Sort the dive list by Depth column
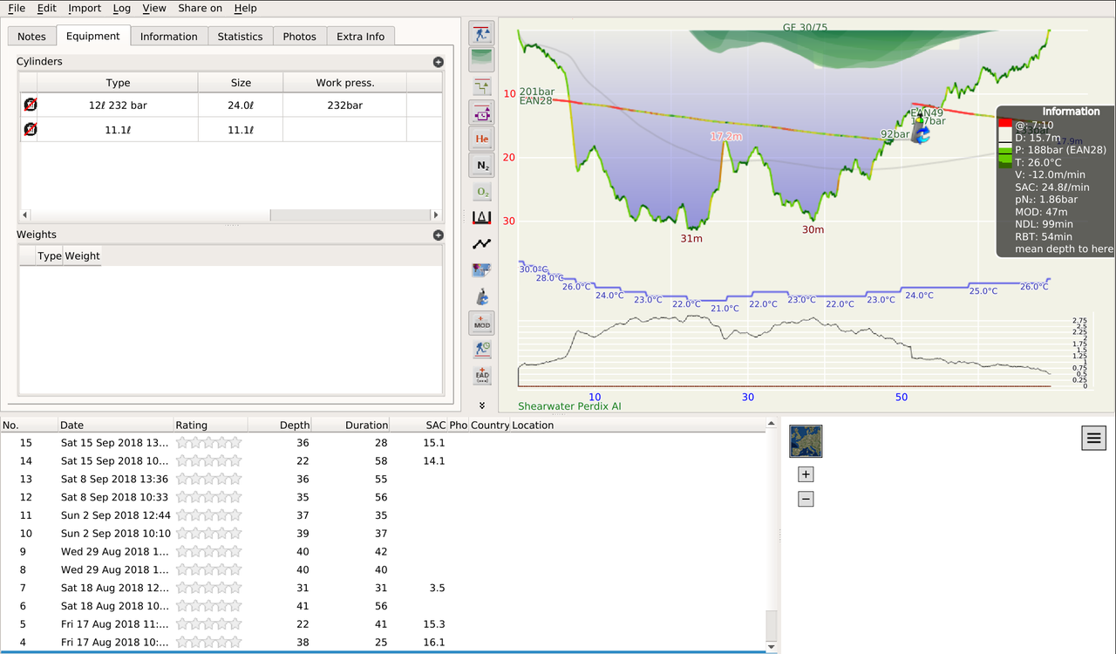This screenshot has width=1116, height=654. pyautogui.click(x=294, y=426)
